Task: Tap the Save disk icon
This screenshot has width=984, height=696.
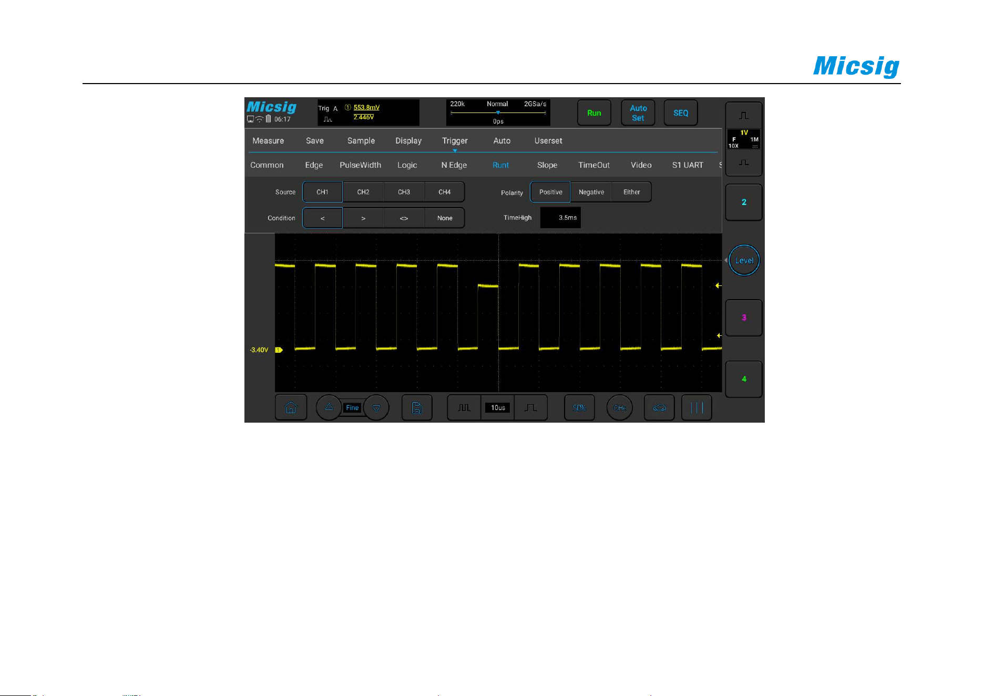Action: click(417, 407)
